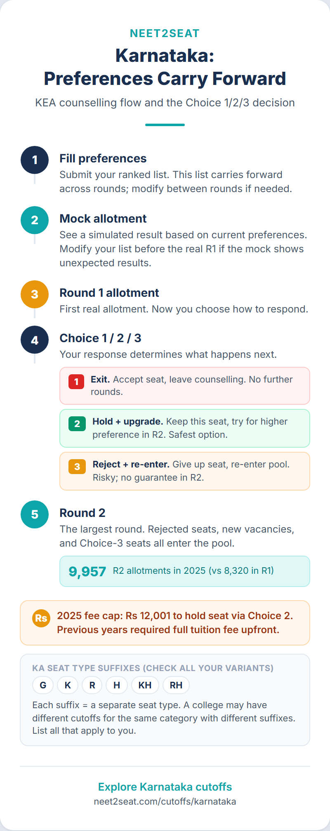The image size is (330, 831).
Task: Select the RH suffix chip
Action: pos(176,685)
